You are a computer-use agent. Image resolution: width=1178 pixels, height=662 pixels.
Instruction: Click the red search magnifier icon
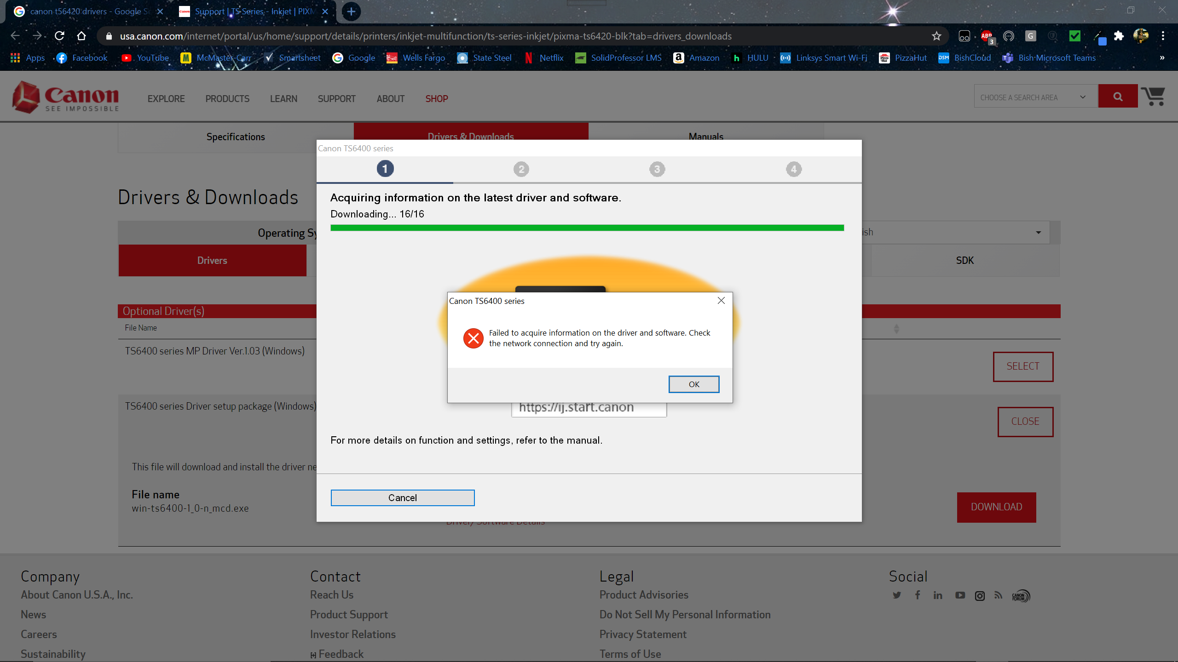point(1118,97)
